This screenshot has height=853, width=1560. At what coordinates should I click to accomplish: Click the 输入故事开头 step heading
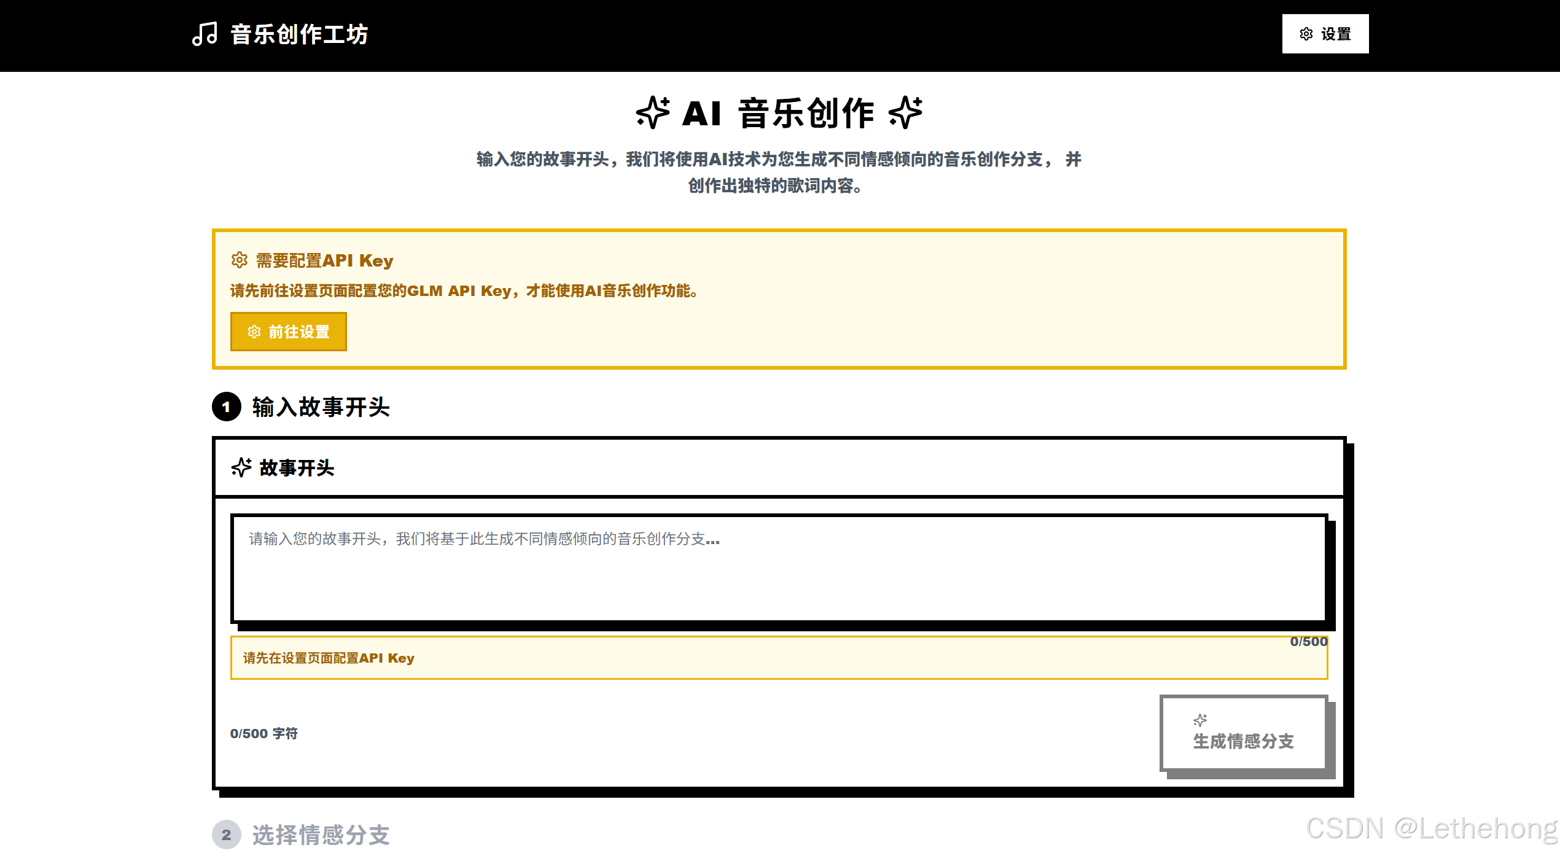click(321, 407)
